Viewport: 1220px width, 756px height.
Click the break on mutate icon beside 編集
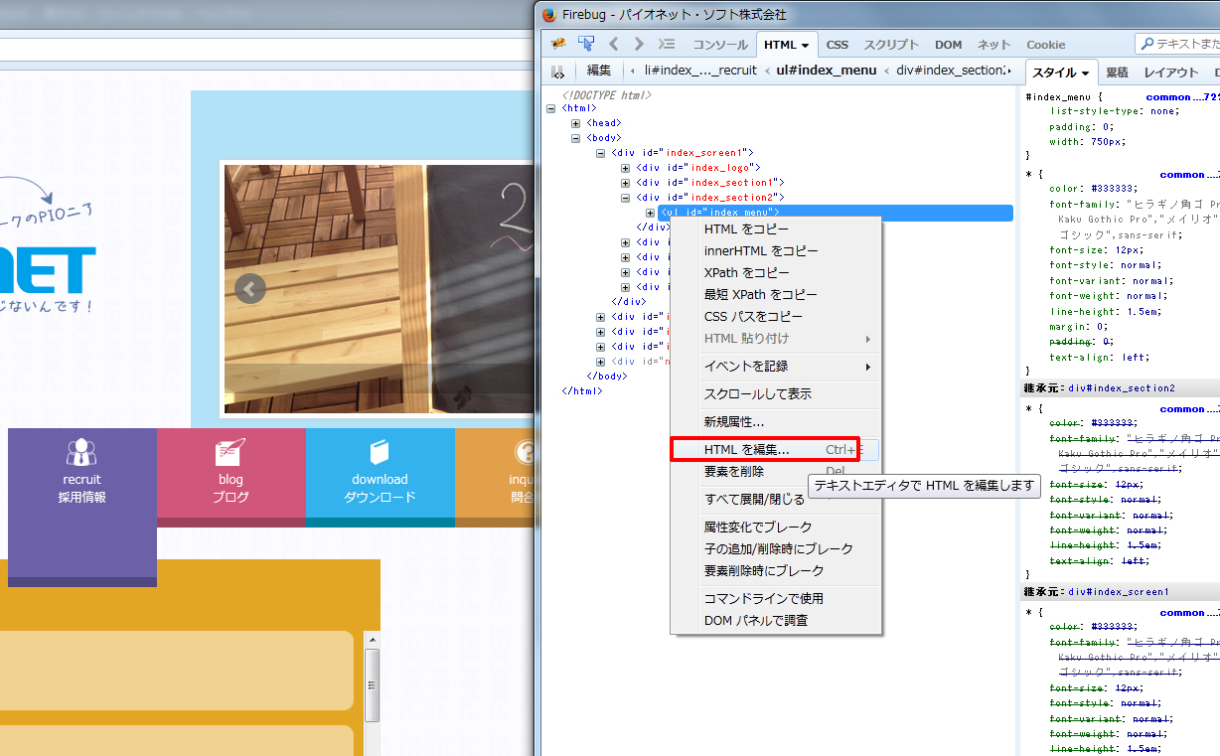click(x=558, y=71)
